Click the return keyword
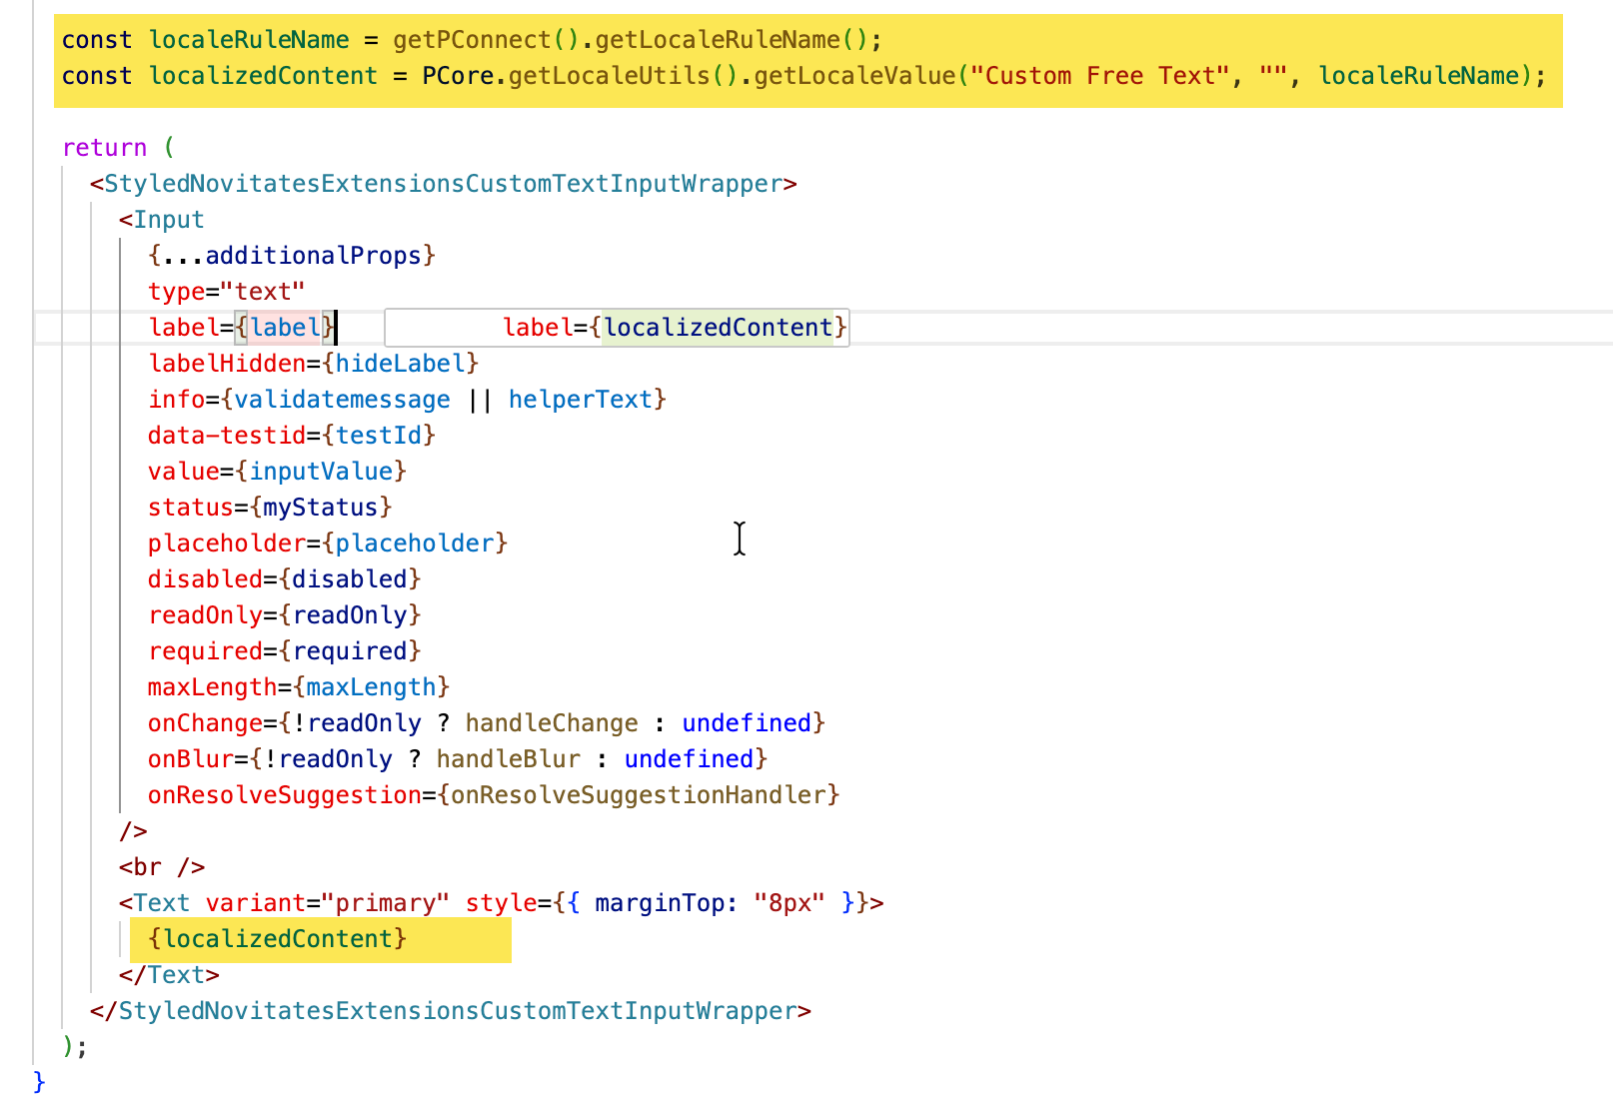Viewport: 1613px width, 1101px height. (x=104, y=148)
